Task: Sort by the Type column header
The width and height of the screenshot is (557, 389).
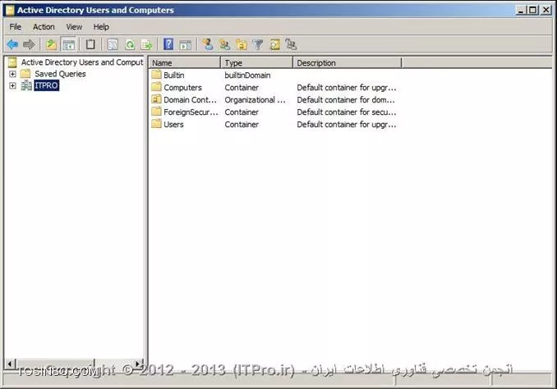Action: (x=257, y=63)
